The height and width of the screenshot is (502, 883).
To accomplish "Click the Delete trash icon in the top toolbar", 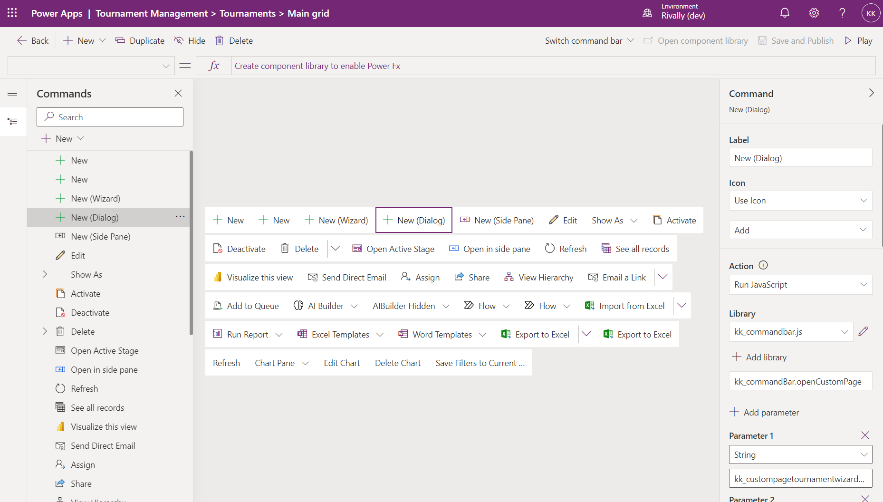I will [x=219, y=40].
